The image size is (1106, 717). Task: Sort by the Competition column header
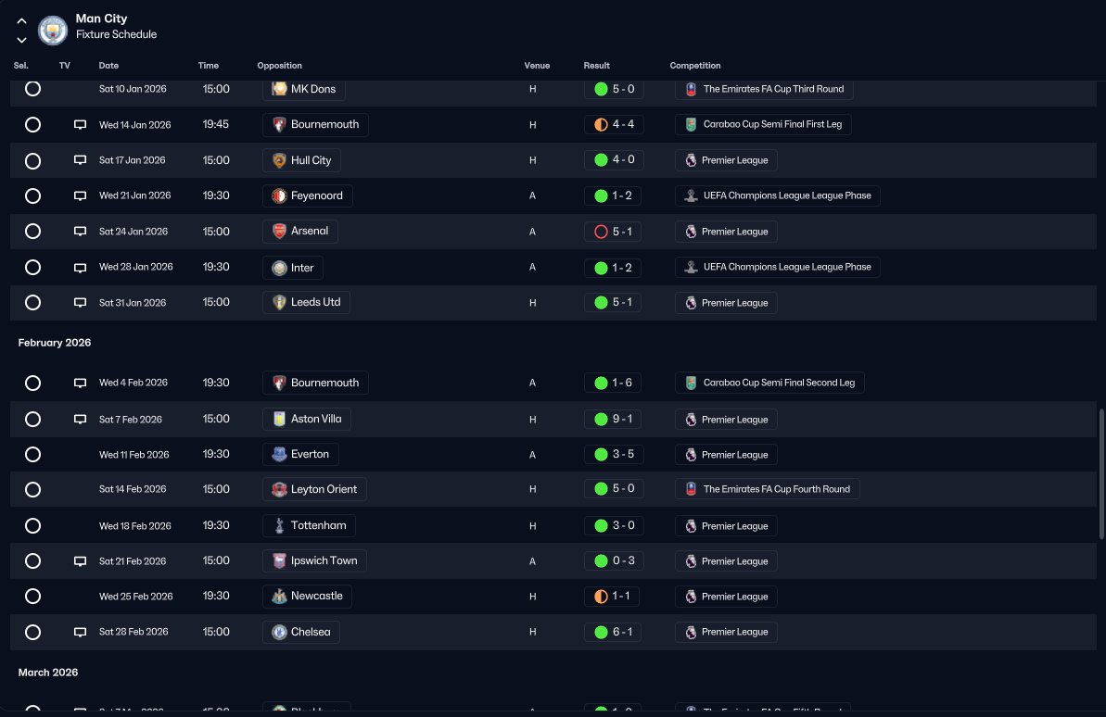tap(694, 66)
